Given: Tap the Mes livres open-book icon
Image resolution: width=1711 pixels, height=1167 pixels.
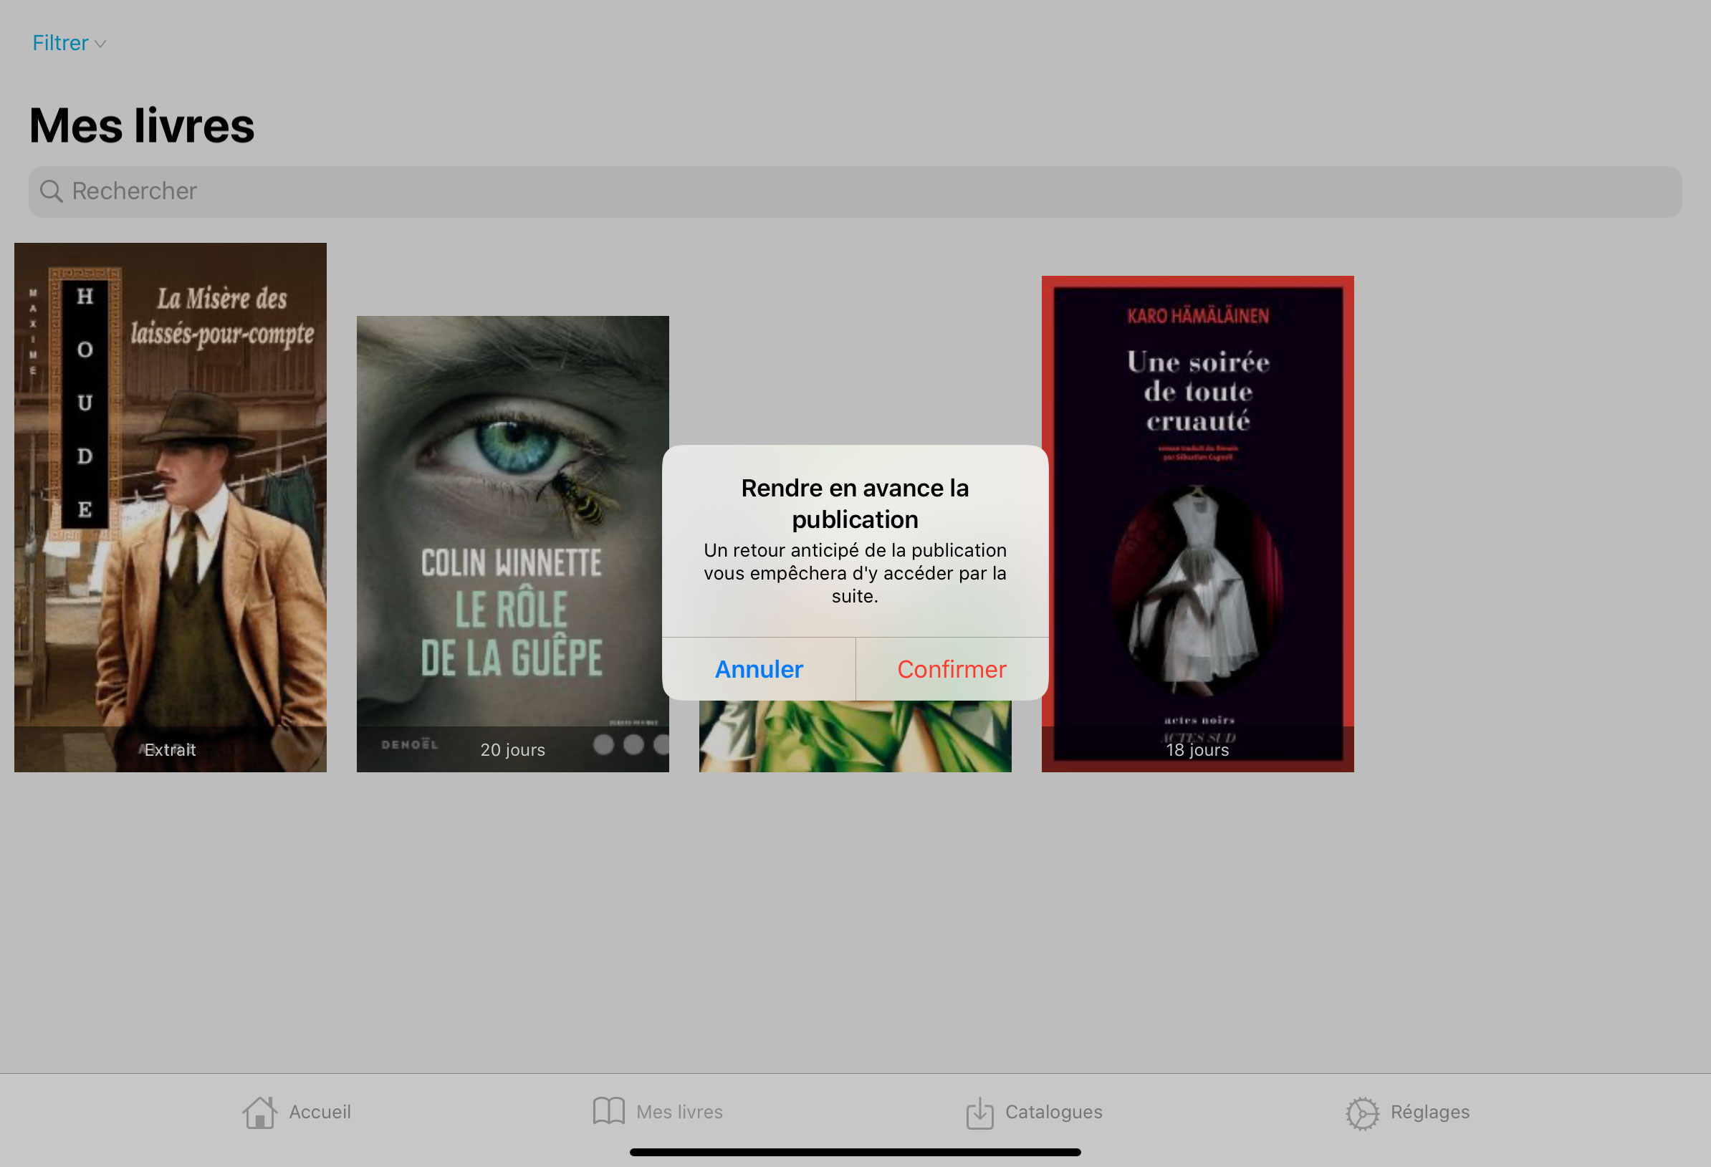Looking at the screenshot, I should coord(608,1112).
